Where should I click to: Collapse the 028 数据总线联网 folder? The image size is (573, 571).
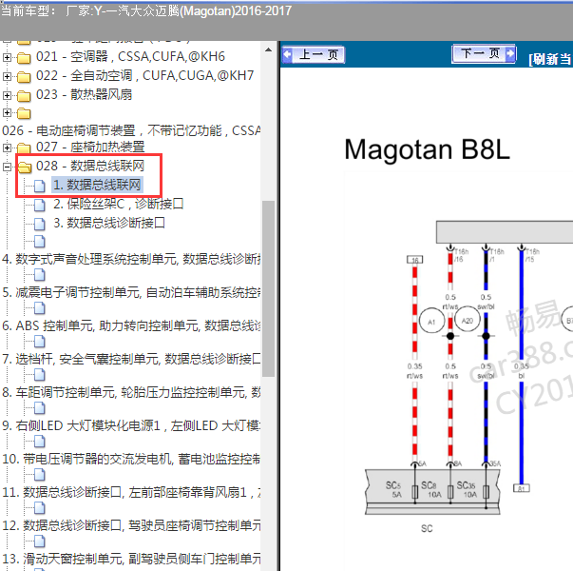click(x=7, y=167)
